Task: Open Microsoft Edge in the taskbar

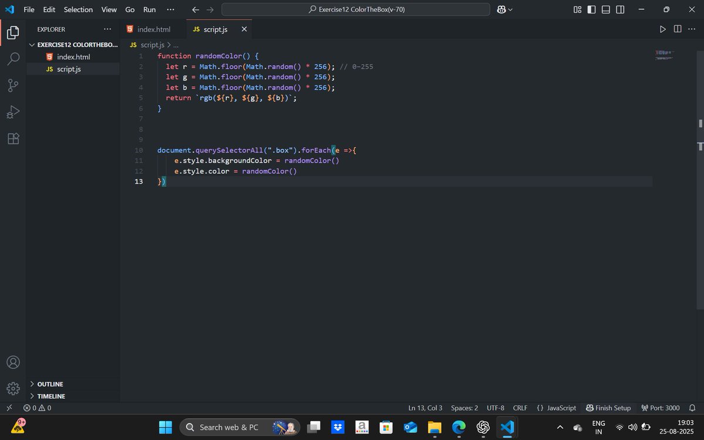Action: coord(459,427)
